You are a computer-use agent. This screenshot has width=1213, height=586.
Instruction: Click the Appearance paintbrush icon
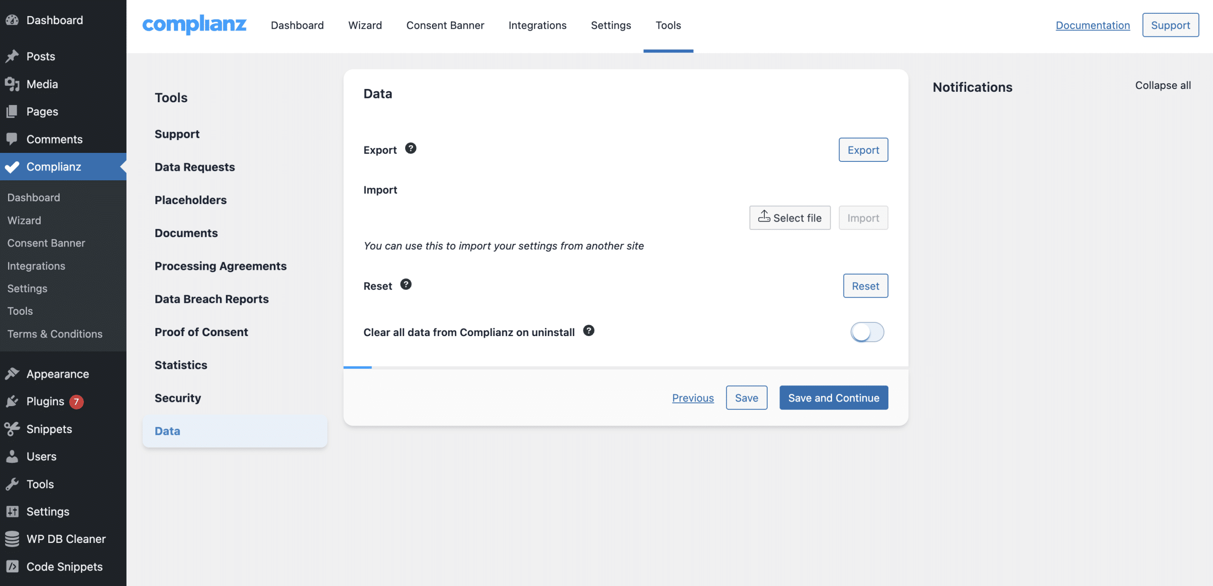click(12, 373)
